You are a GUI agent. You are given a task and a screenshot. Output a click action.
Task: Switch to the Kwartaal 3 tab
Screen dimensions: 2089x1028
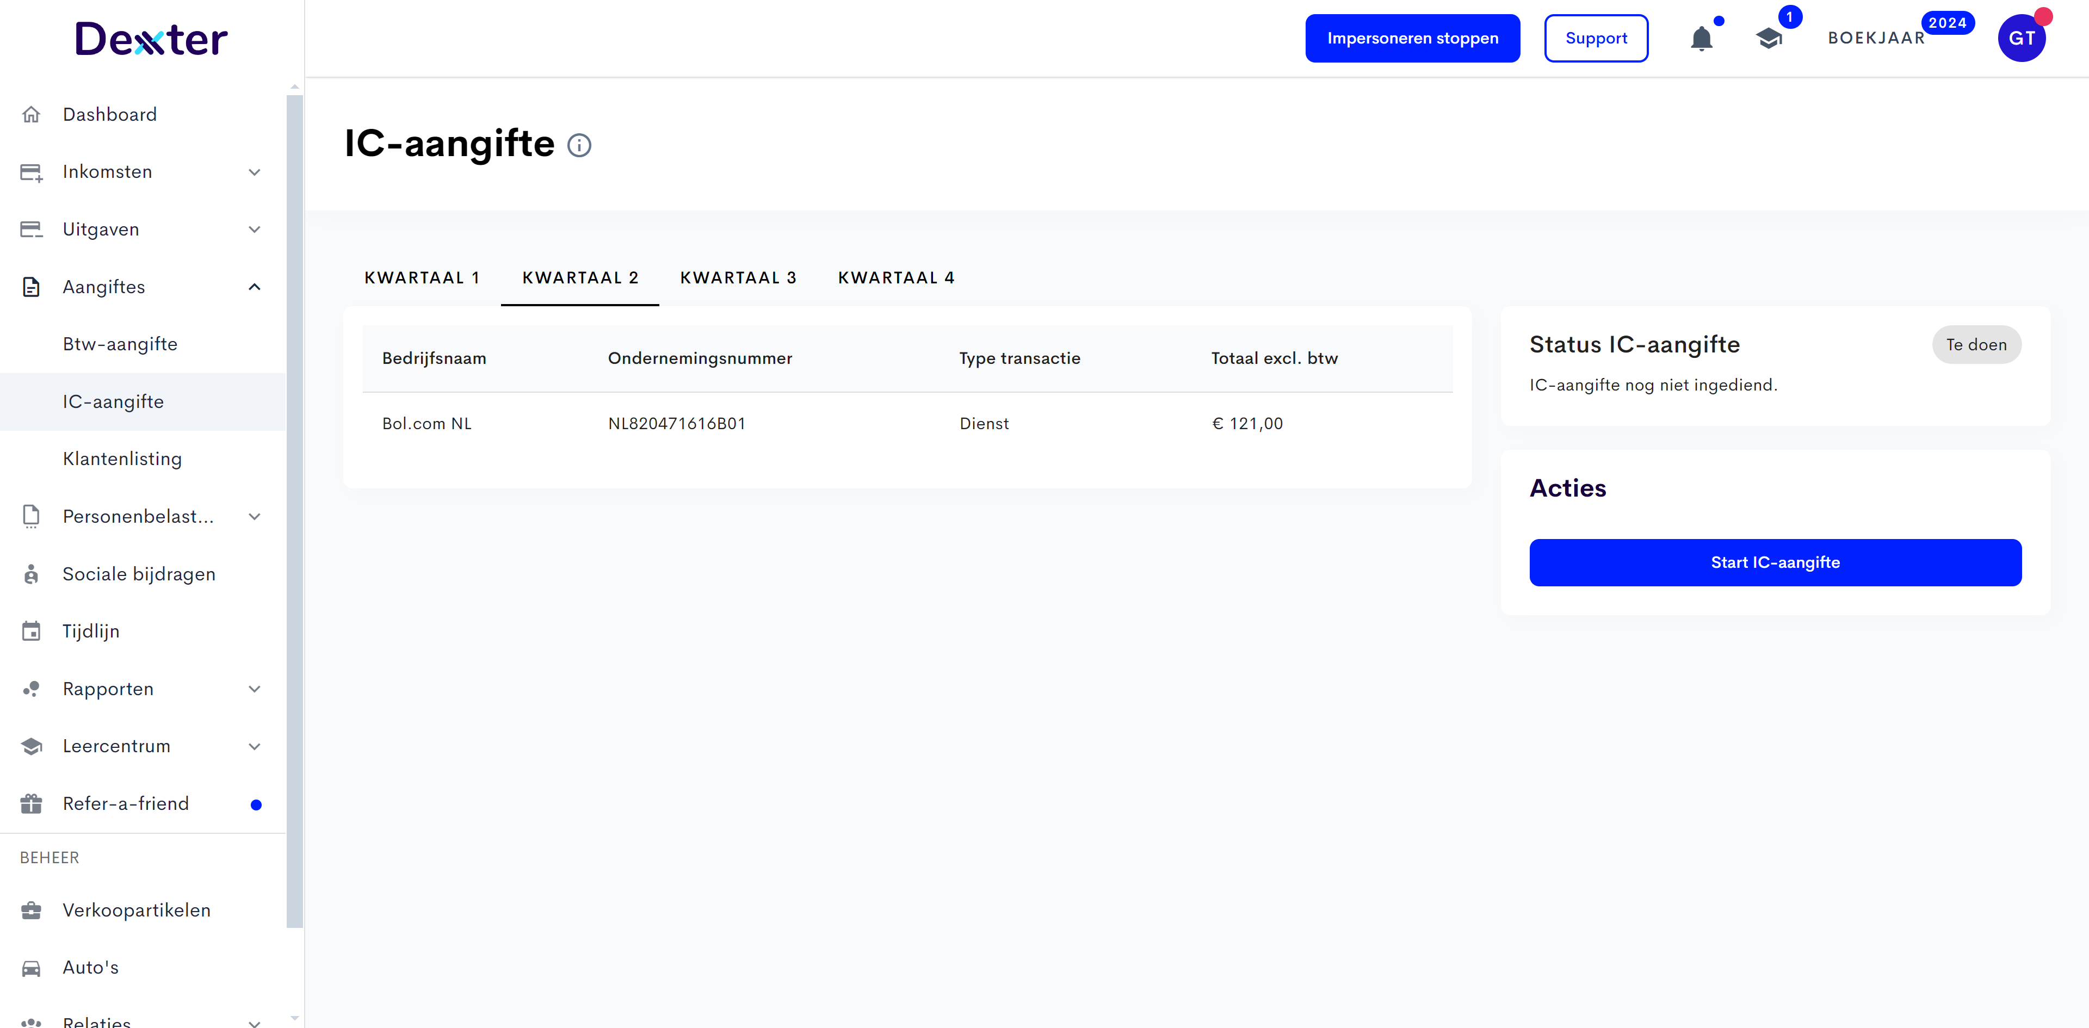click(738, 278)
